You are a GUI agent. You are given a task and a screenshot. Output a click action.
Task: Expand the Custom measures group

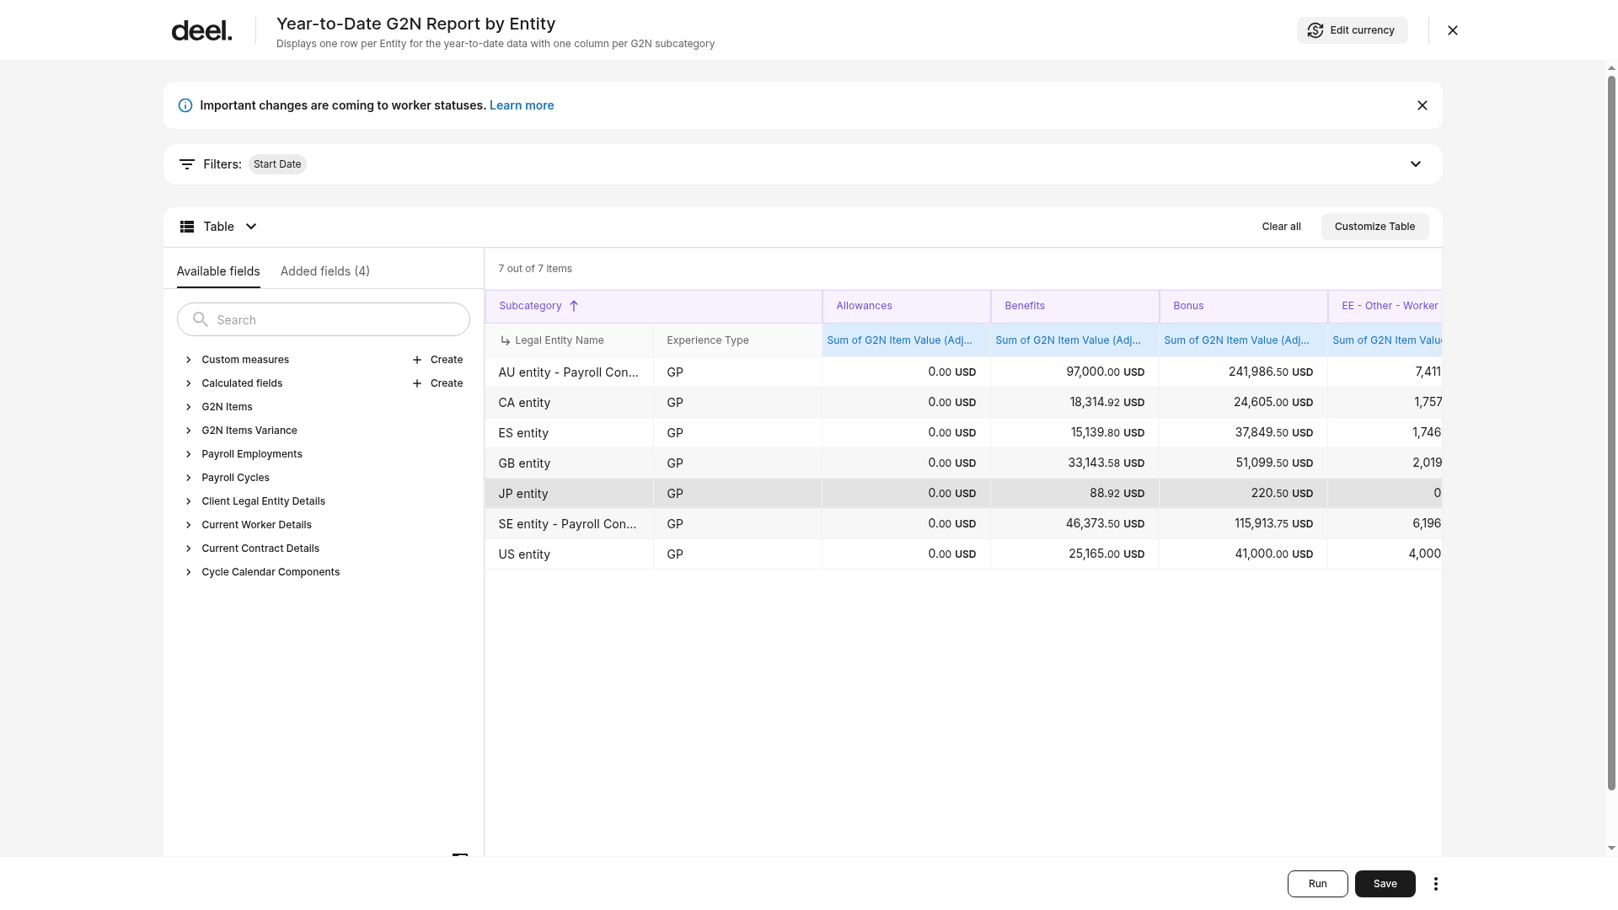(x=189, y=360)
